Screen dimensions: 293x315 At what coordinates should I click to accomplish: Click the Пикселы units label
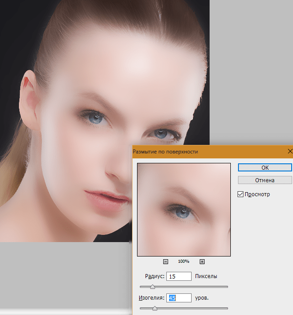[x=206, y=276]
